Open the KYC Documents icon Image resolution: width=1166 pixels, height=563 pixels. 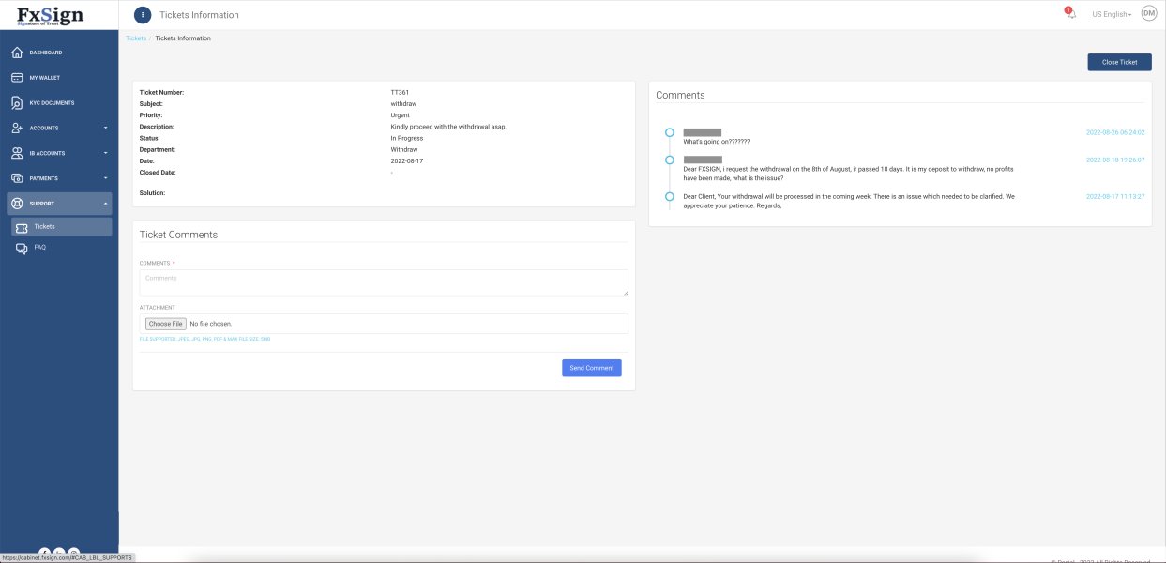[x=17, y=103]
